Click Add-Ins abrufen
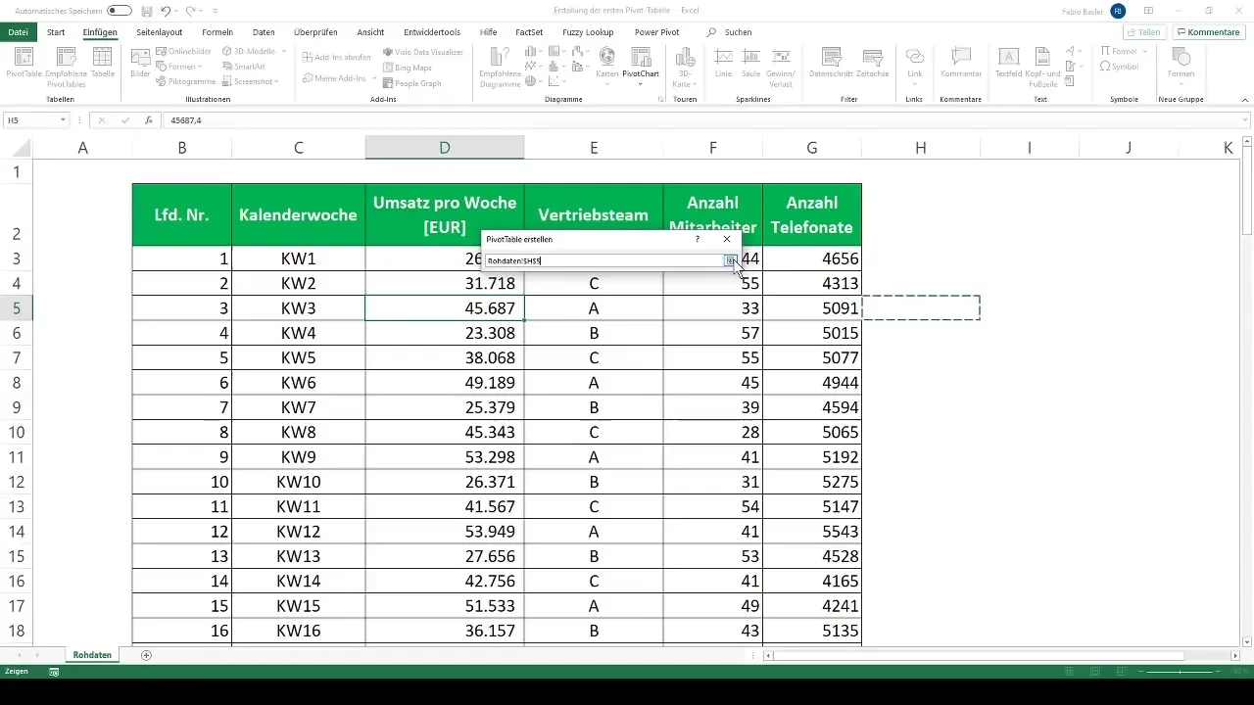This screenshot has height=705, width=1254. point(336,57)
